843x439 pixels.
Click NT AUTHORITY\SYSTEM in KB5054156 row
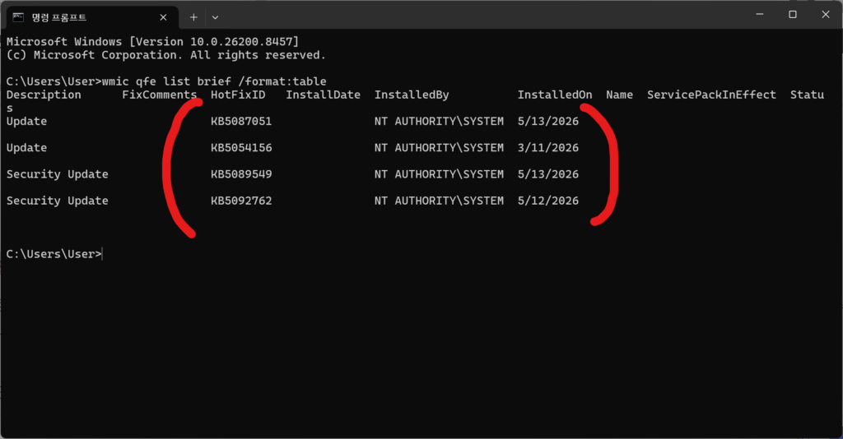(440, 148)
